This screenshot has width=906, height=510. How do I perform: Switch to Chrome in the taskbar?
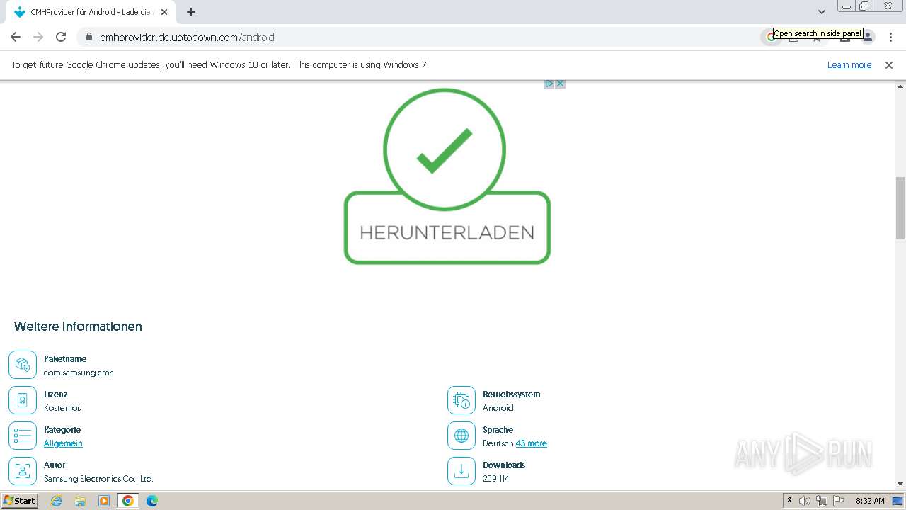[x=128, y=501]
